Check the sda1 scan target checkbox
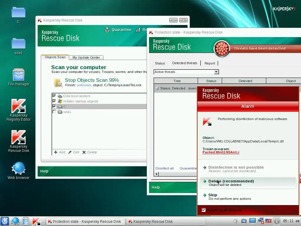 [54, 112]
